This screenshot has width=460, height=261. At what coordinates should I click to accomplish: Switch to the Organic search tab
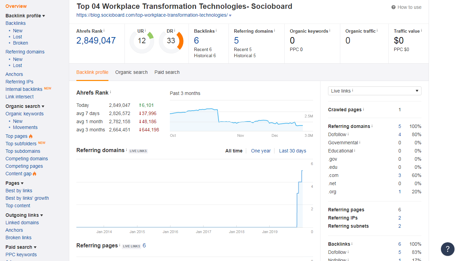coord(131,72)
